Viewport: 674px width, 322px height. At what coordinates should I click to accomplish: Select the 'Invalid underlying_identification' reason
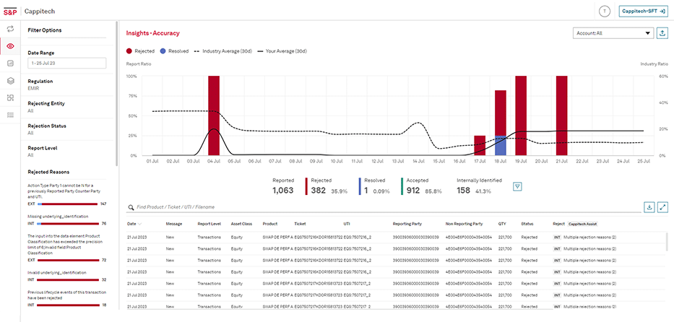coord(57,273)
